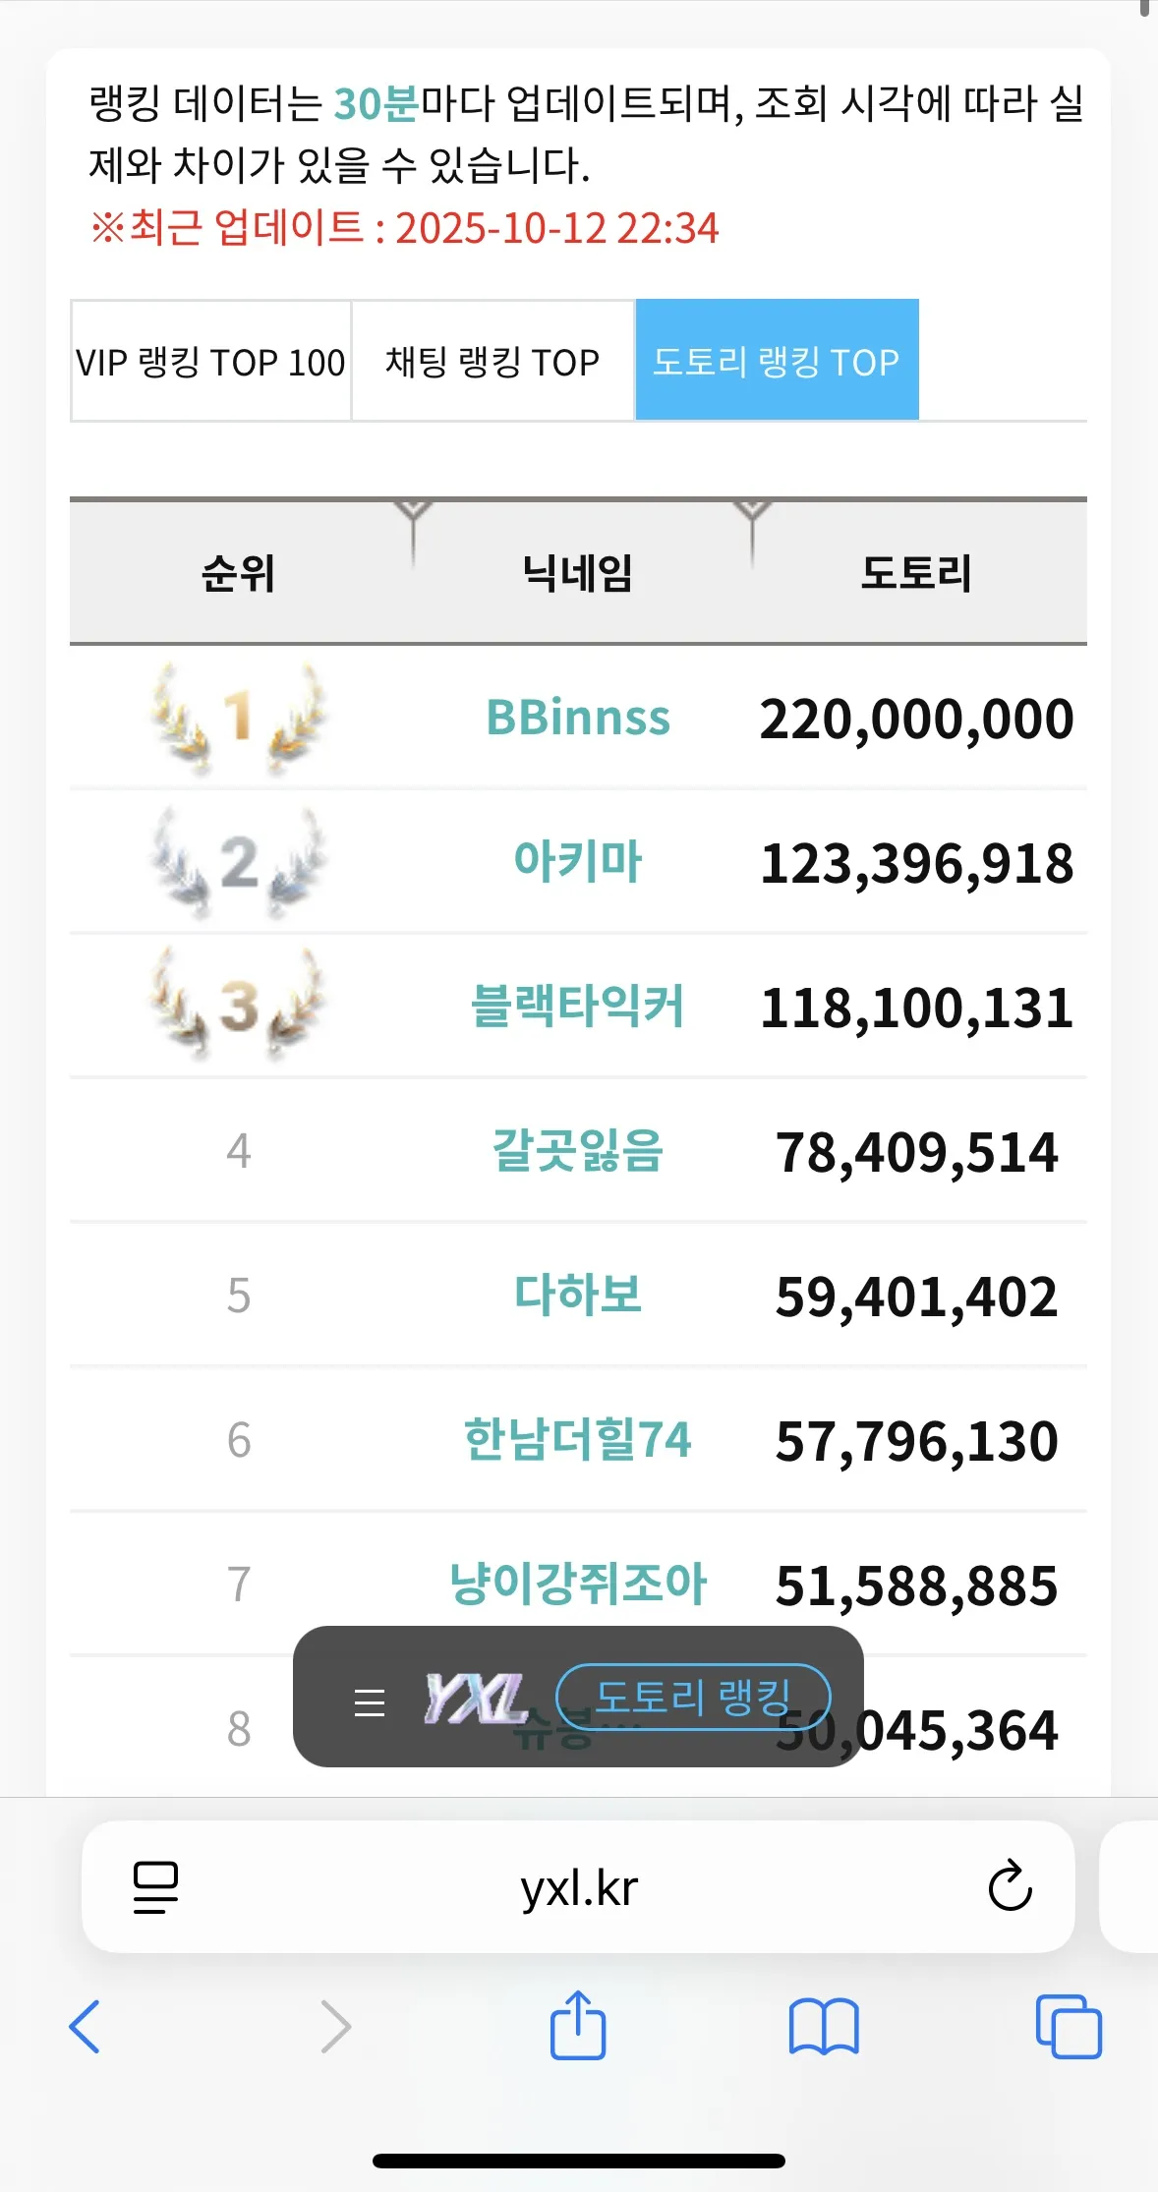The width and height of the screenshot is (1158, 2192).
Task: Tap the first place laurel badge
Action: (238, 718)
